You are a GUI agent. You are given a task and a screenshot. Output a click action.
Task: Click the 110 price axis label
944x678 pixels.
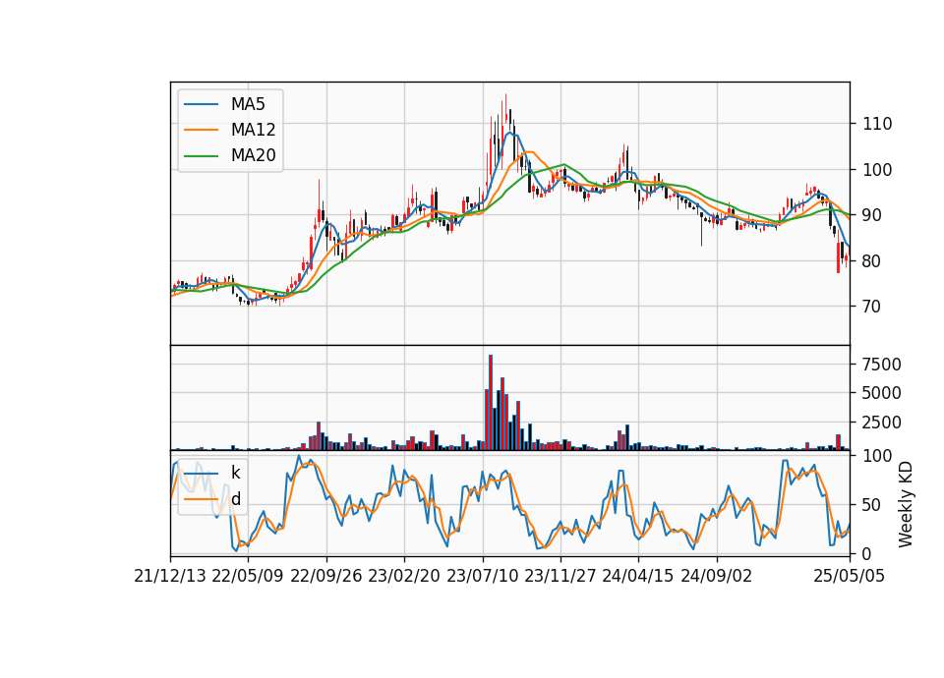876,124
